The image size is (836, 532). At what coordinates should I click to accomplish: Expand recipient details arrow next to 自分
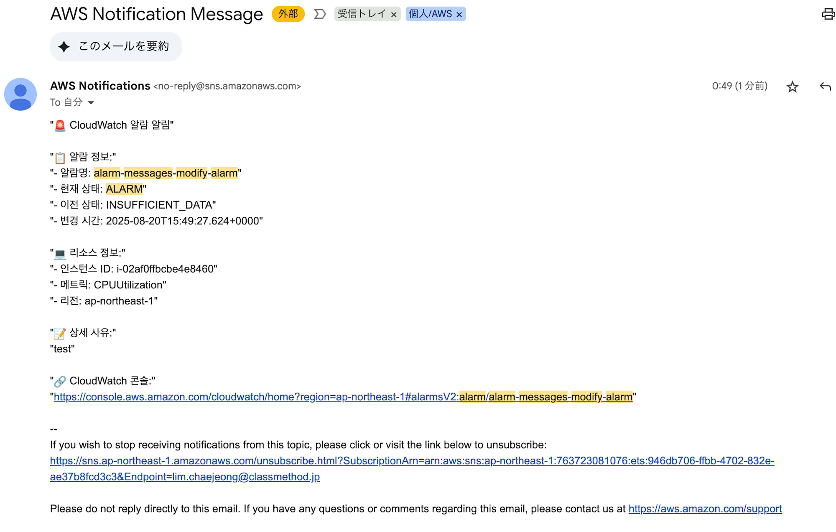click(91, 103)
